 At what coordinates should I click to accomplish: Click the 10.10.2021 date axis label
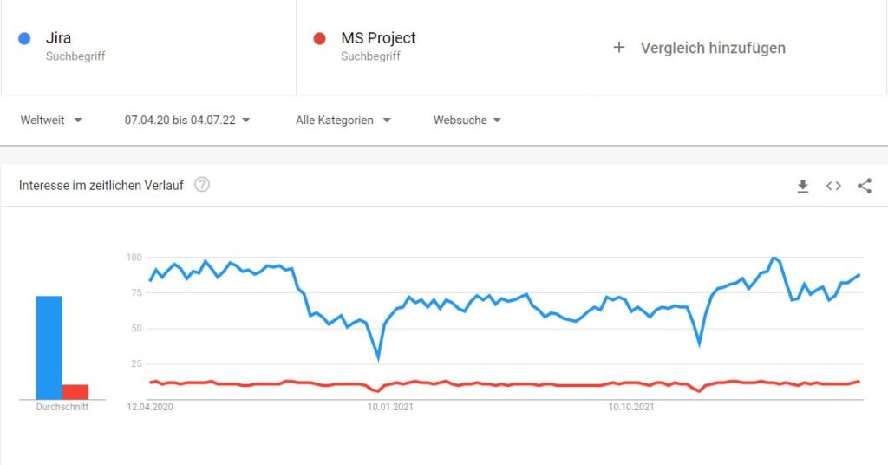pos(631,407)
